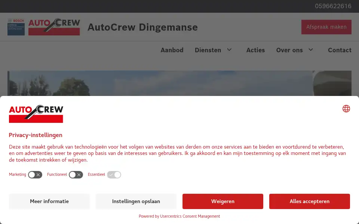
Task: Open the Contact menu item
Action: point(340,50)
